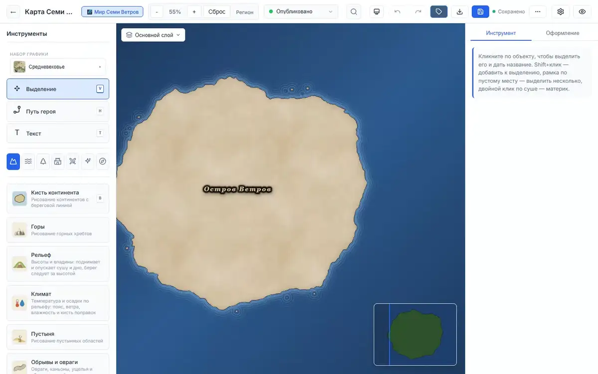Open the magnifier search icon
Screen dimensions: 598x374
tap(354, 11)
